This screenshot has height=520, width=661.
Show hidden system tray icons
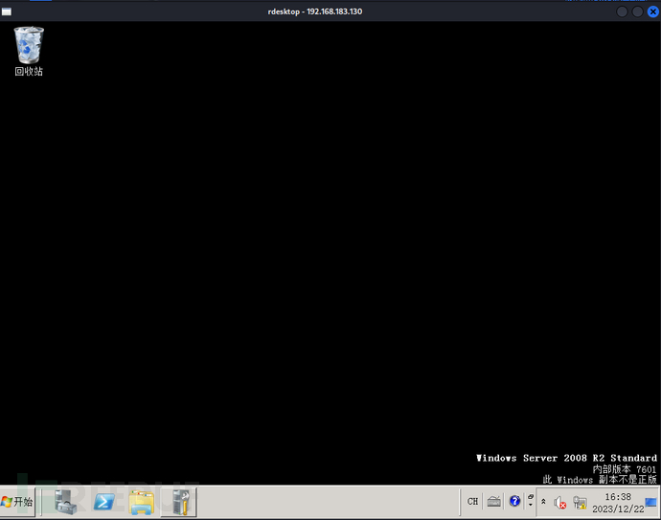pyautogui.click(x=544, y=502)
